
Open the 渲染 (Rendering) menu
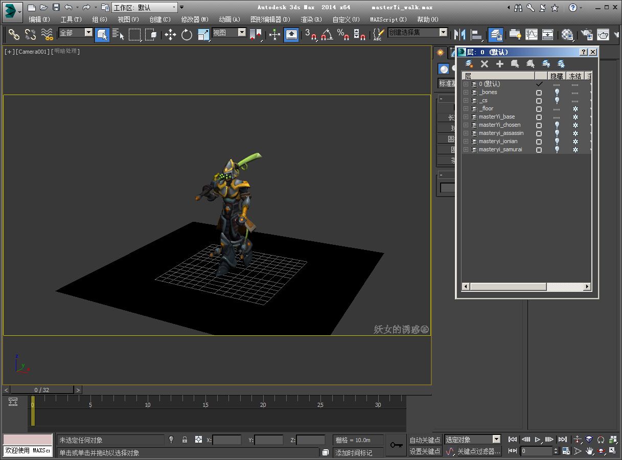[311, 19]
